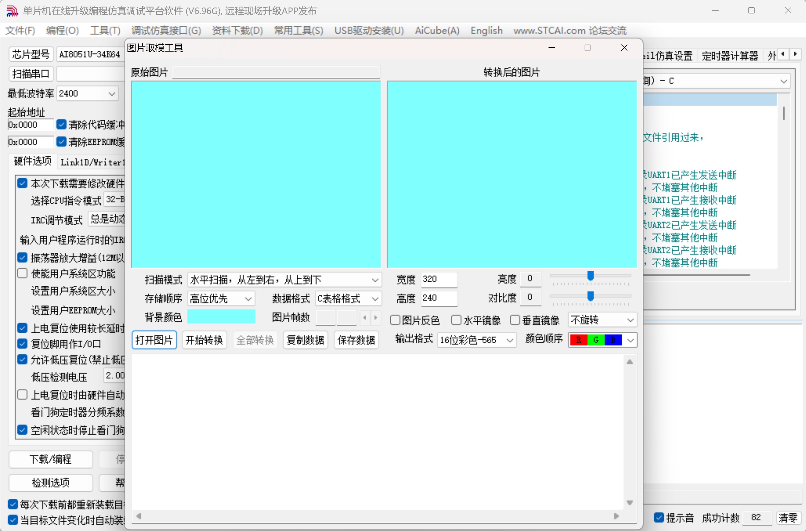Enable 图片反色 checkbox
Image resolution: width=806 pixels, height=531 pixels.
(x=395, y=320)
